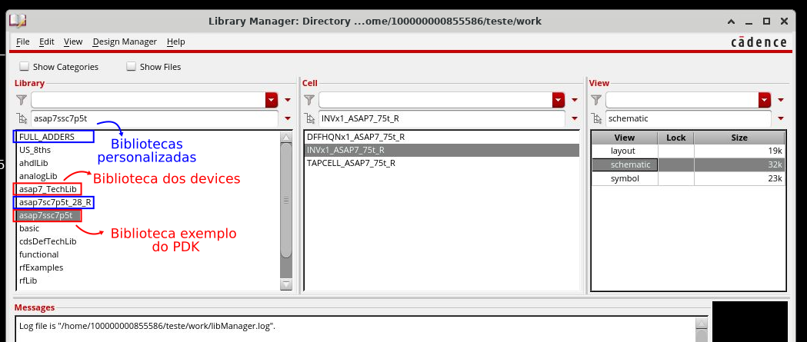Select the FULL_ADDERS library
807x342 pixels.
pyautogui.click(x=47, y=137)
